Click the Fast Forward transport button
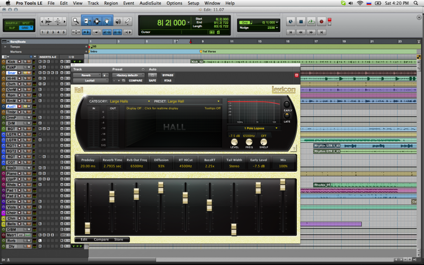This screenshot has width=424, height=265. pyautogui.click(x=311, y=32)
